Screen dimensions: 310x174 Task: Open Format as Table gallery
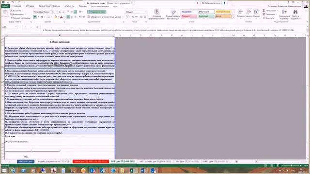[173, 14]
